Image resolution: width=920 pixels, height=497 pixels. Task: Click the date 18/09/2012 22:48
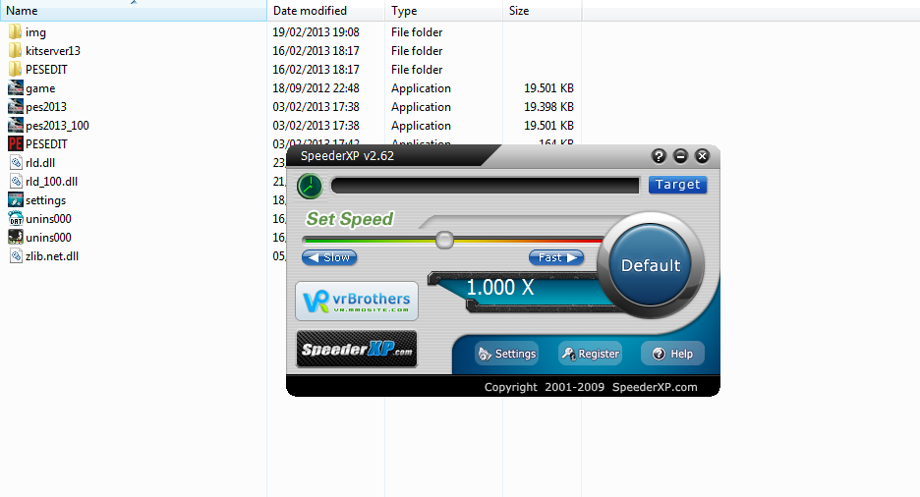point(316,88)
